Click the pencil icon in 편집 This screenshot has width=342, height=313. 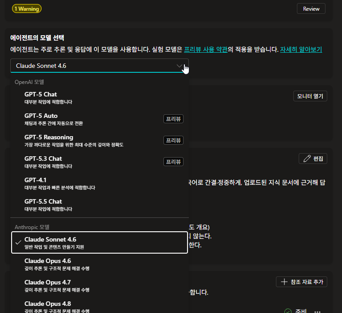coord(307,159)
